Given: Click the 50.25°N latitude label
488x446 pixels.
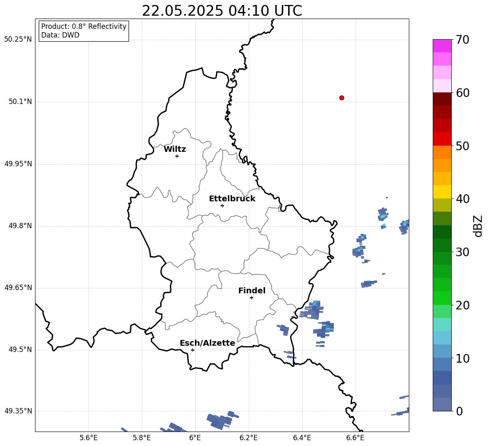Looking at the screenshot, I should [18, 40].
